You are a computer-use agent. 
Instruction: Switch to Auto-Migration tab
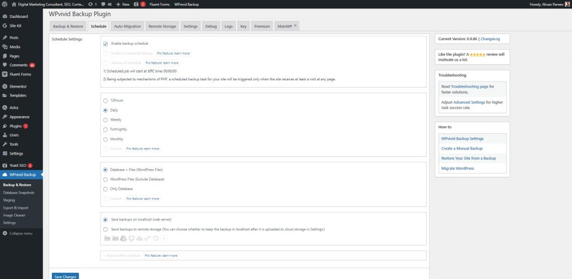point(127,26)
